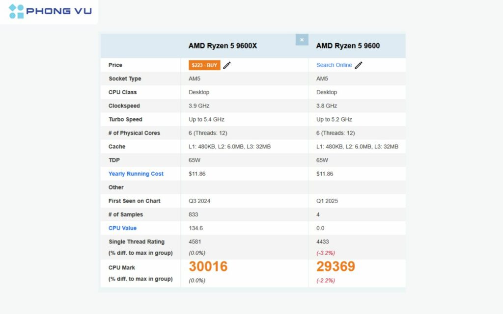
Task: Dismiss the comparison column using the close icon
Action: 302,40
